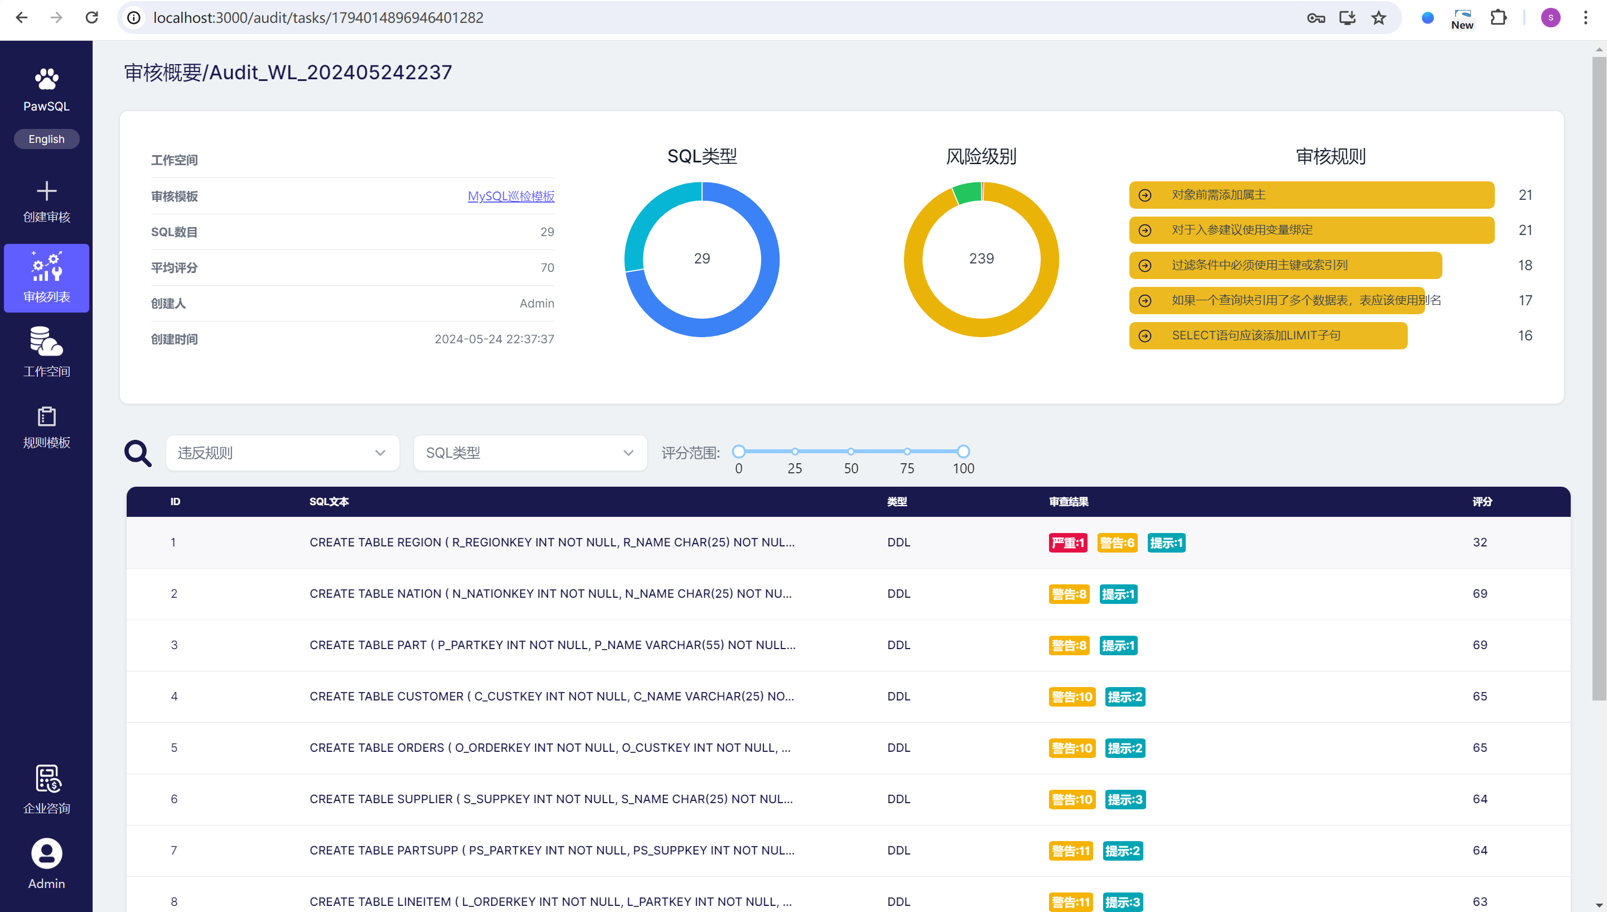
Task: Click the SELECT语句应该添加LIMIT子句 rule bar
Action: click(x=1268, y=336)
